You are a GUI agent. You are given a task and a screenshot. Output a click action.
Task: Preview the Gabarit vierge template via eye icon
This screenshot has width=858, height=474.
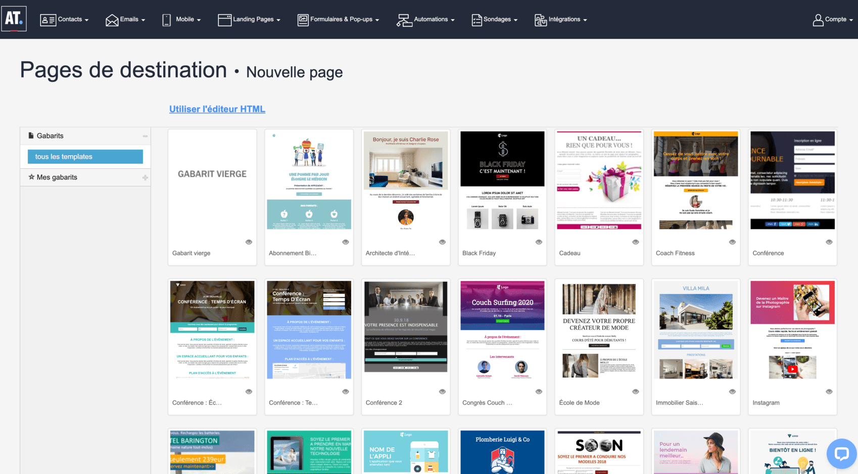click(249, 242)
